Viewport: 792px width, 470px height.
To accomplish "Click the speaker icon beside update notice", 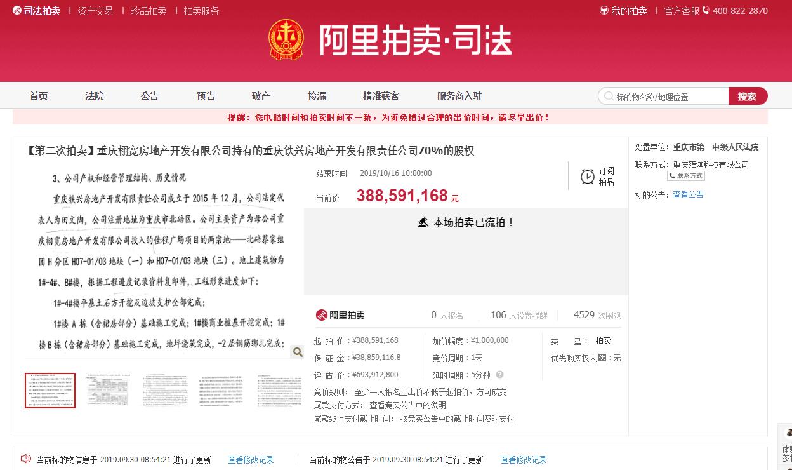I will [x=26, y=459].
